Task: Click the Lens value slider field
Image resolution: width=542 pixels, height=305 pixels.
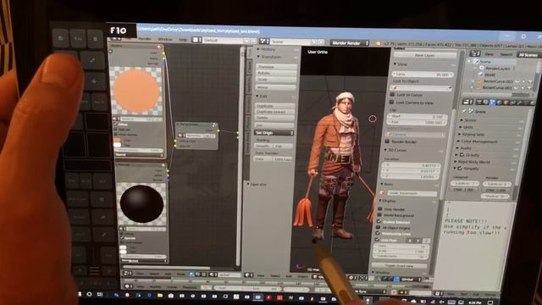Action: click(x=423, y=74)
